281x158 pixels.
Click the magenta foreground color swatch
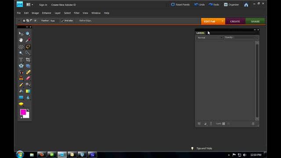click(x=23, y=112)
